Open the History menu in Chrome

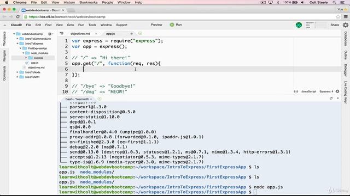click(69, 2)
